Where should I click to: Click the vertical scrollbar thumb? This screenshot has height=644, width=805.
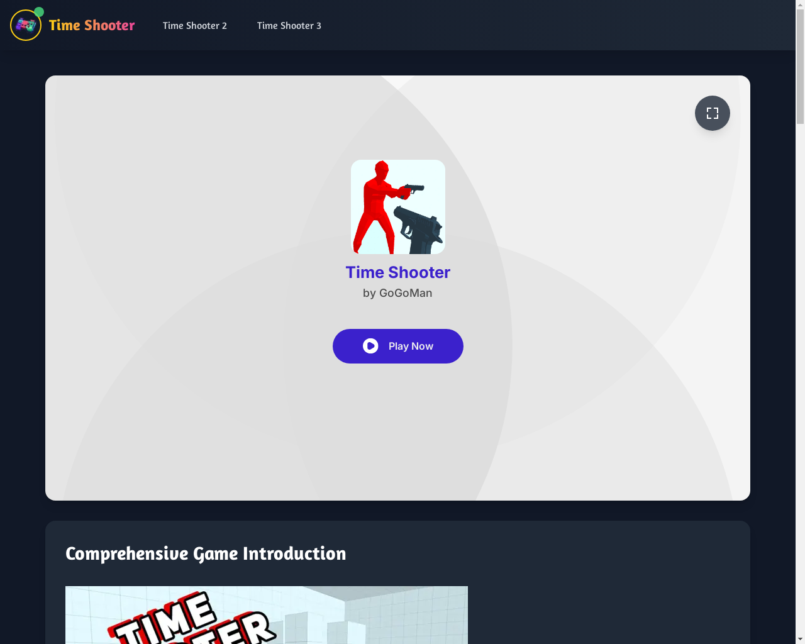click(x=800, y=66)
